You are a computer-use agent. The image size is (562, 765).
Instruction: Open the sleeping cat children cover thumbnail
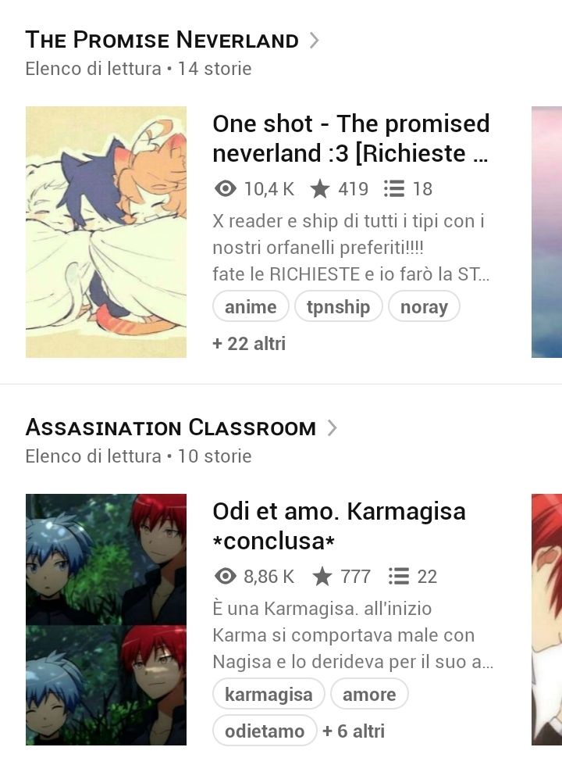(x=106, y=232)
